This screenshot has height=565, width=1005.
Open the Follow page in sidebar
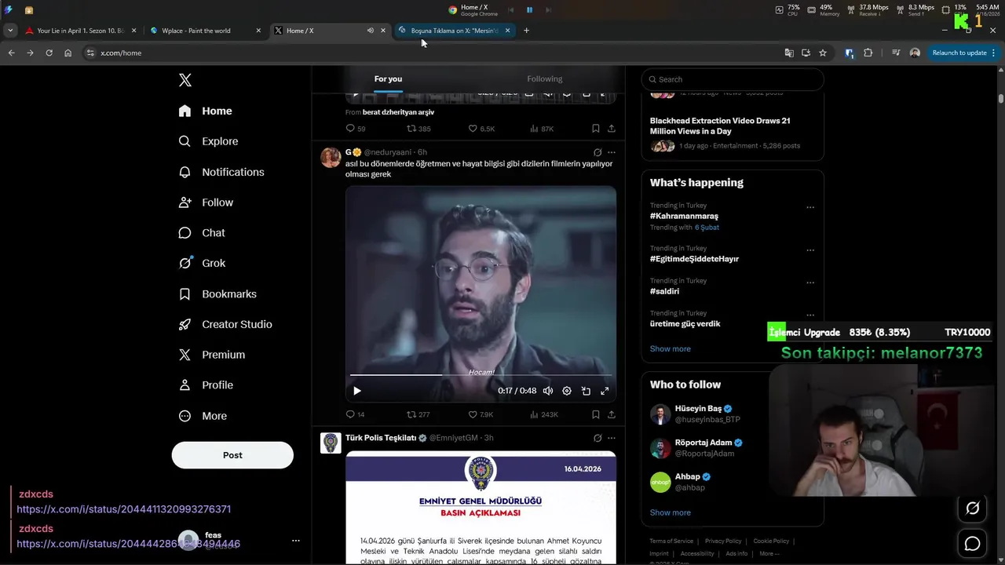(x=206, y=202)
